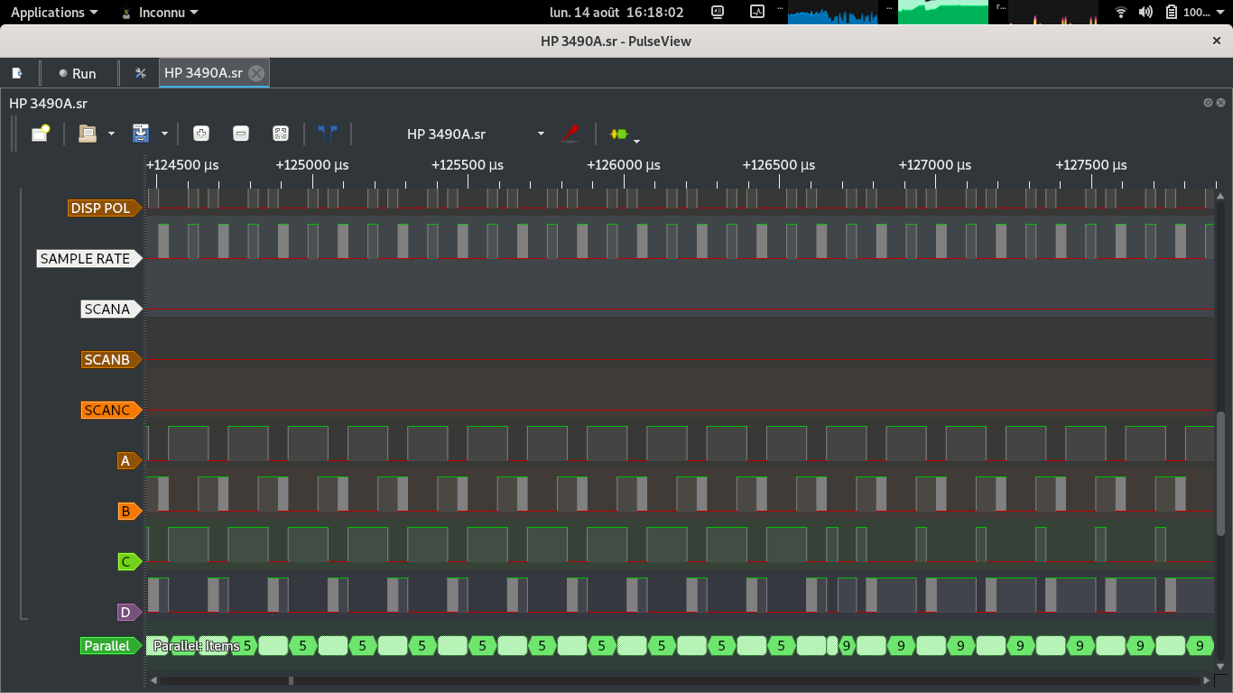Screen dimensions: 1233x693
Task: Create a new session via toolbar icon
Action: 17,73
